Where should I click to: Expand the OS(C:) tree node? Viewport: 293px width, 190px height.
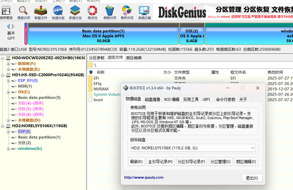click(x=8, y=92)
